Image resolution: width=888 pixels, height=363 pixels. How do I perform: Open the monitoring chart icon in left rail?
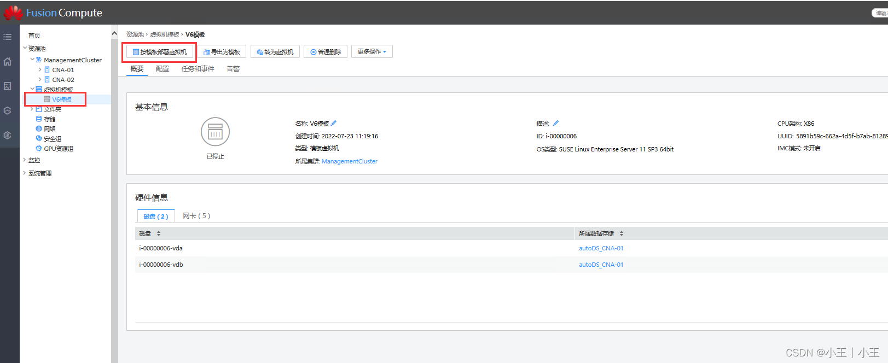click(x=8, y=86)
